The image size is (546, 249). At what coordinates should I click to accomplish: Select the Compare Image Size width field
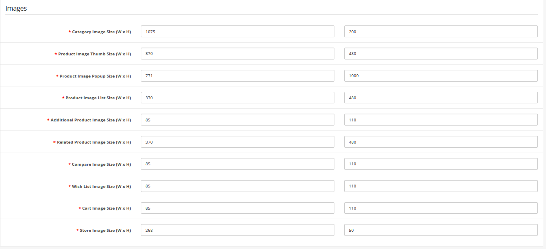(237, 164)
